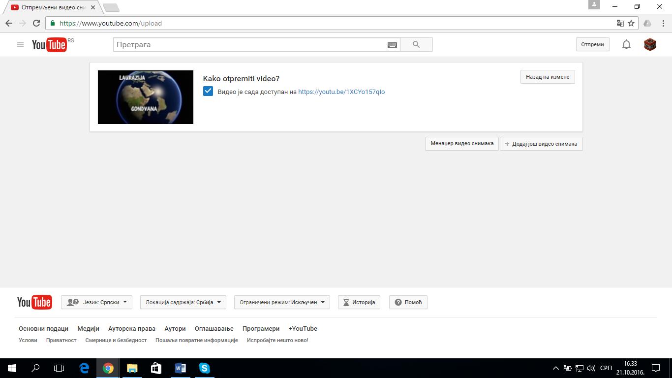Open the YouTube hamburger guide menu

20,45
